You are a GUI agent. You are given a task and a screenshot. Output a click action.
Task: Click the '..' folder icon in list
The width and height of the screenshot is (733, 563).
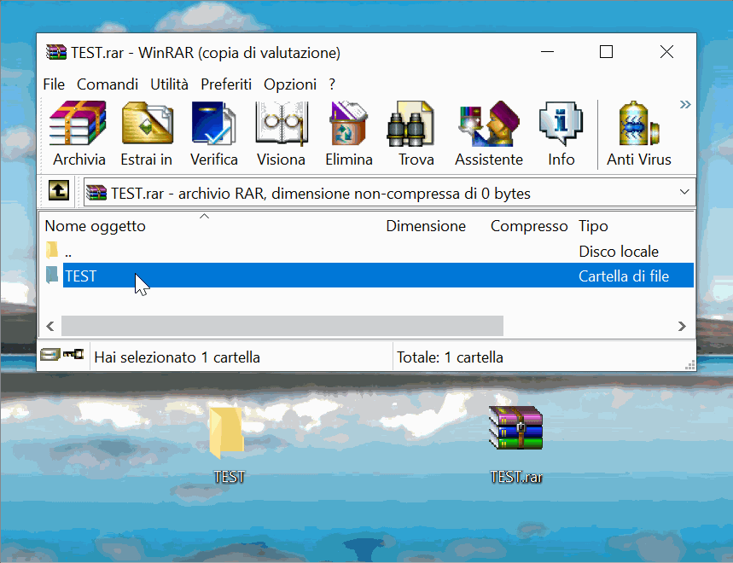tap(52, 250)
